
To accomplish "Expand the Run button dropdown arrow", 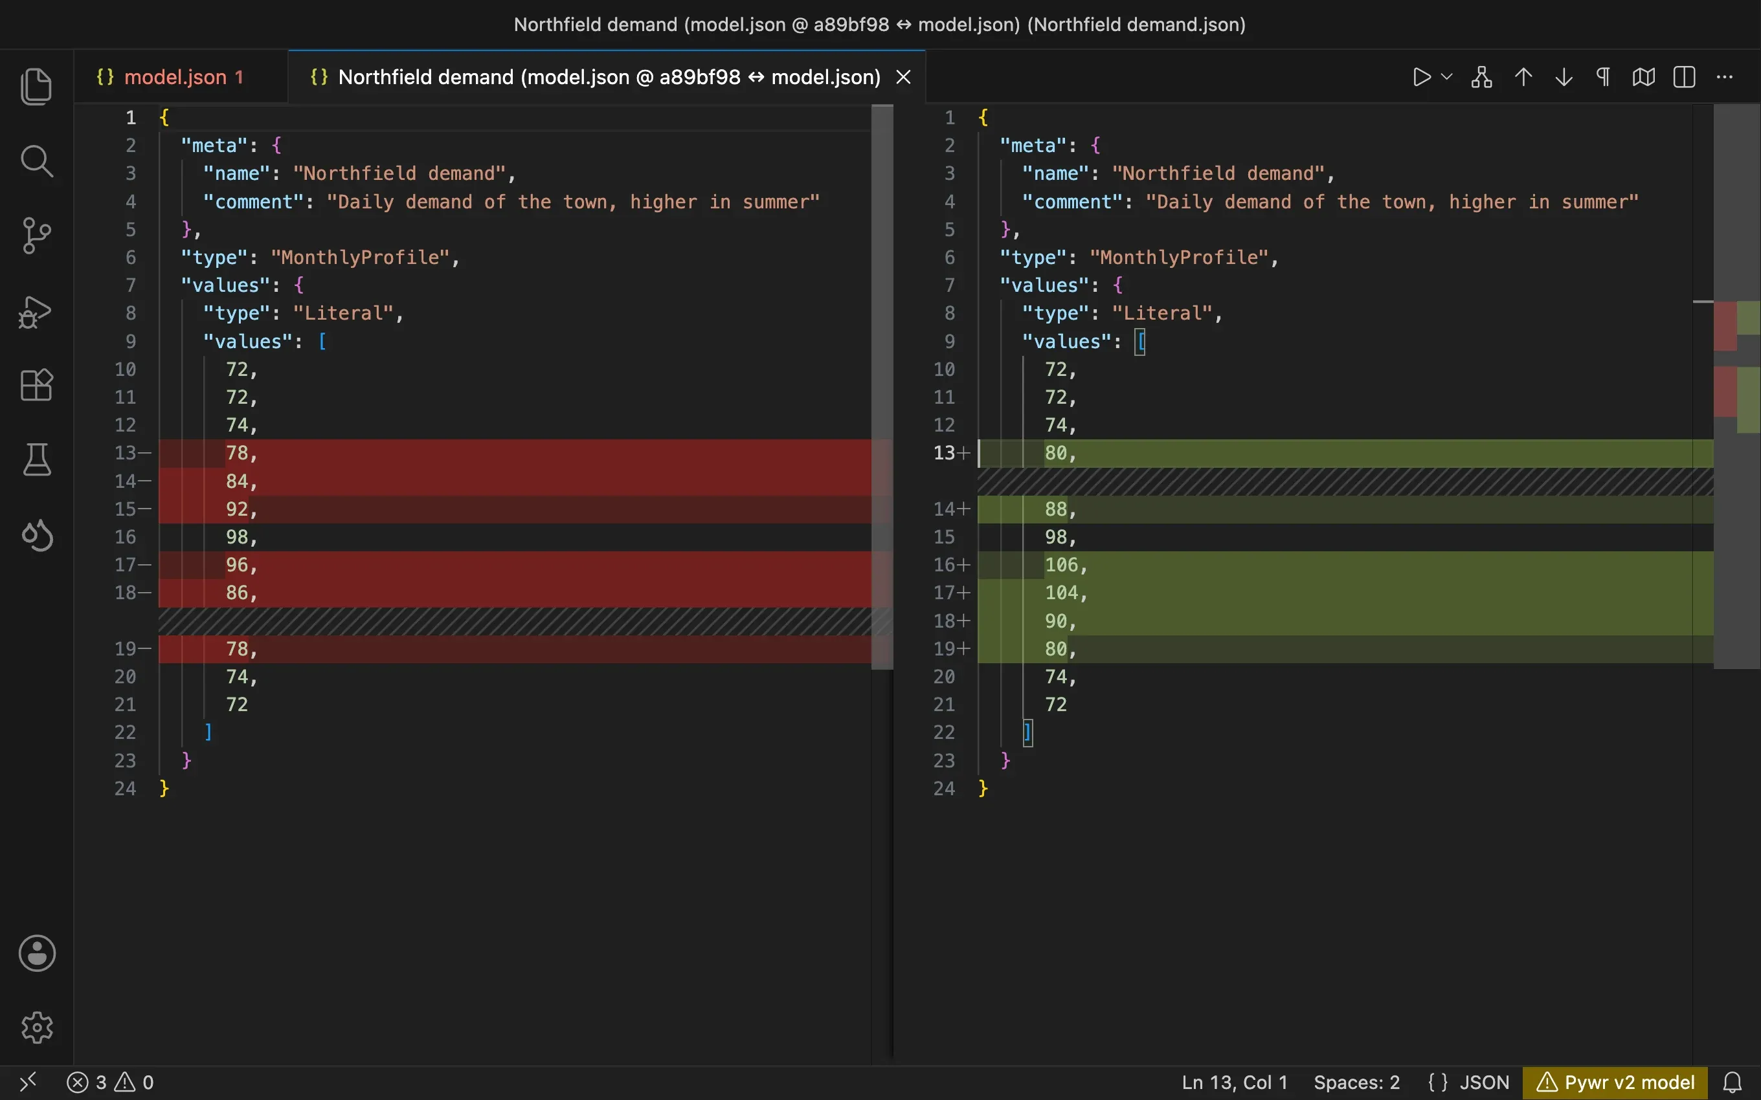I will [x=1446, y=77].
